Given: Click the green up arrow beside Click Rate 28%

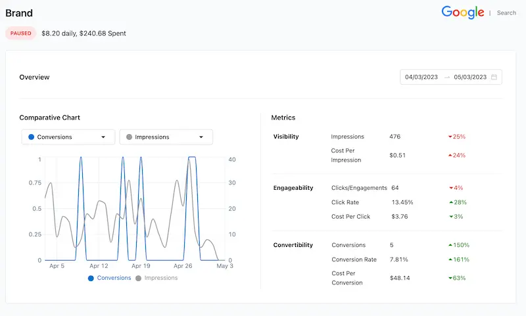Looking at the screenshot, I should click(x=450, y=202).
